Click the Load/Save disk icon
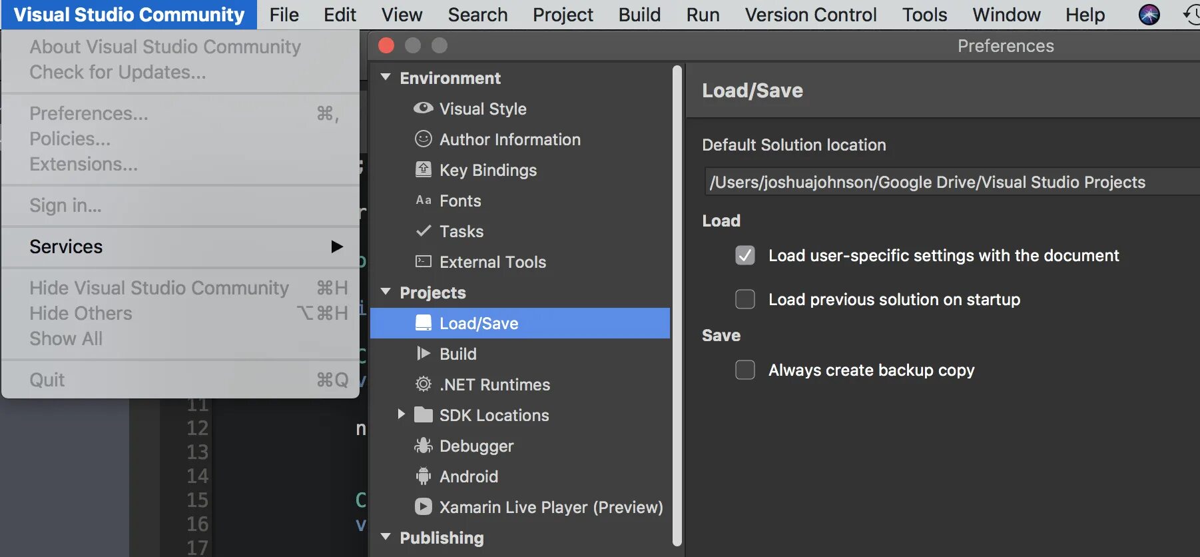The height and width of the screenshot is (557, 1200). coord(424,322)
